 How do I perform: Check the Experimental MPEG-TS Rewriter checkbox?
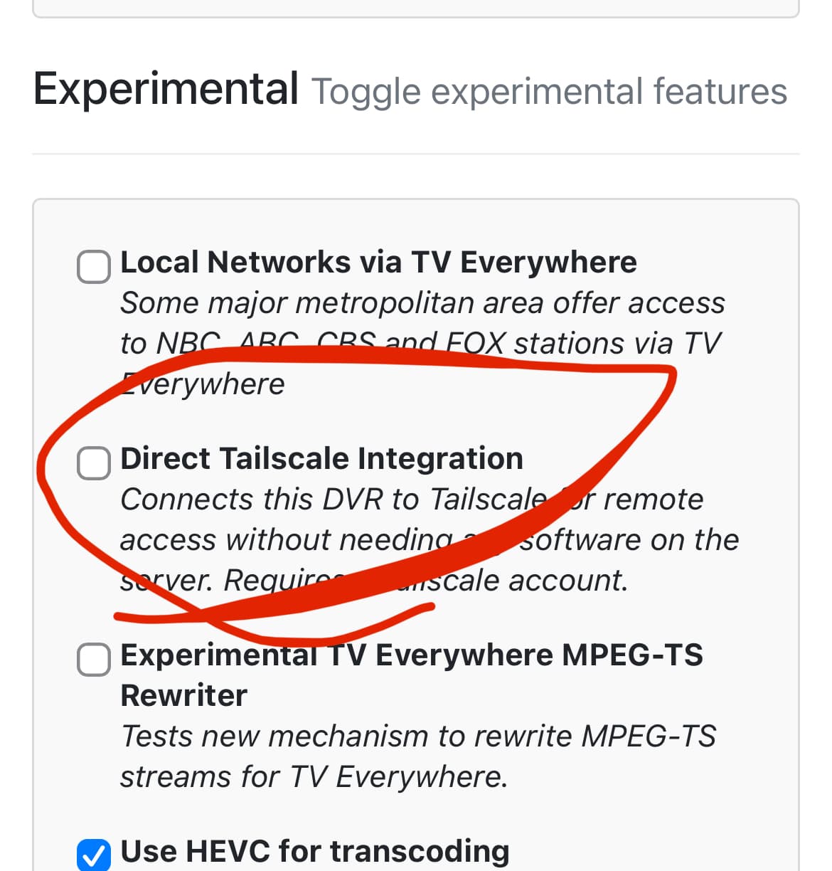(93, 660)
